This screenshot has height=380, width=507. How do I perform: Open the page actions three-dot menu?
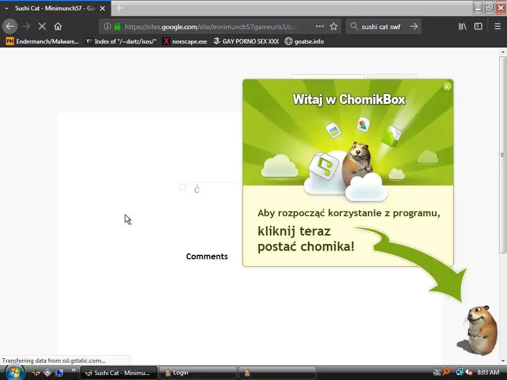pos(319,27)
